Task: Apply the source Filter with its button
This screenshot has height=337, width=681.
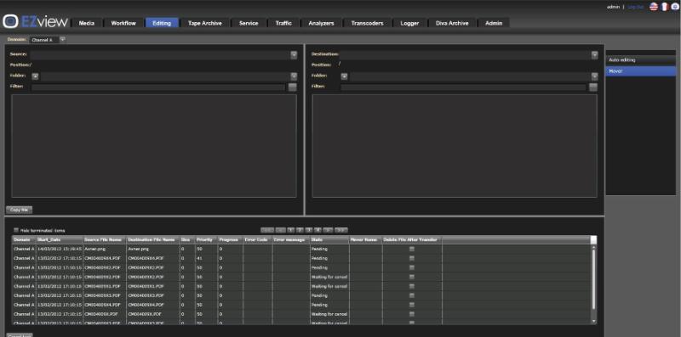Action: point(293,87)
